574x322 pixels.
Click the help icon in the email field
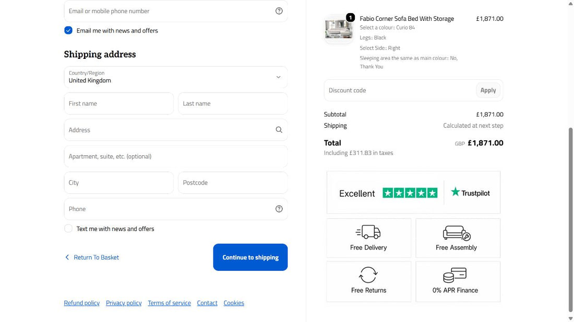point(279,11)
